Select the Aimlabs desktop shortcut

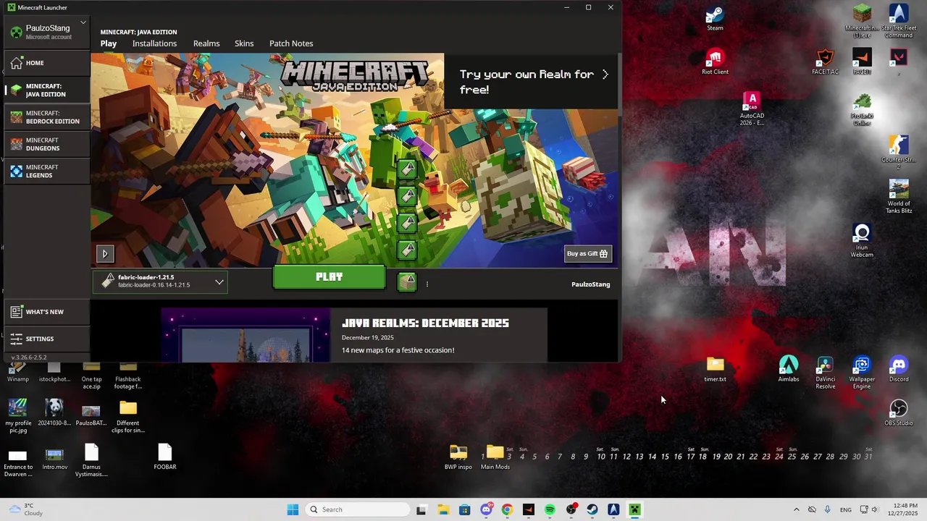[789, 370]
